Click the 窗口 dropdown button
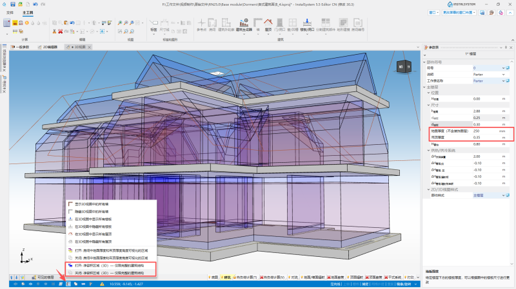Viewport: 516px width, 289px height. point(433,12)
